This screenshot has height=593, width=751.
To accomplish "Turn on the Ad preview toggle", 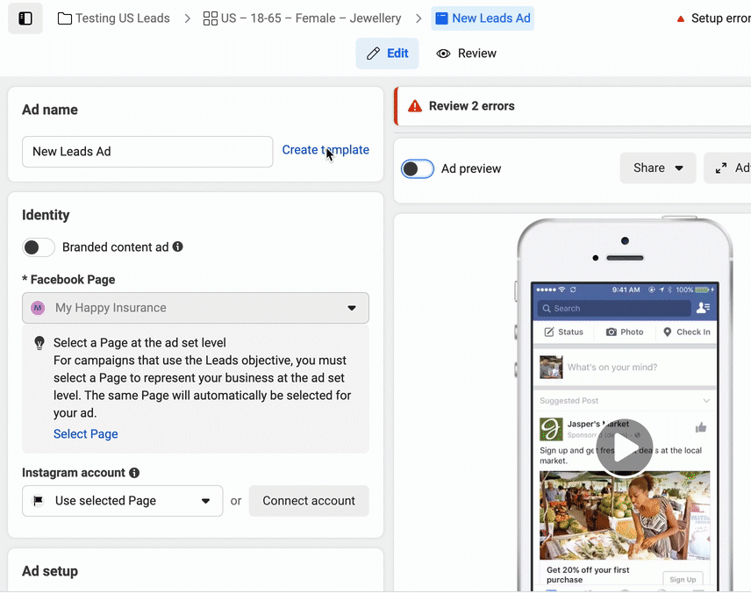I will (418, 168).
